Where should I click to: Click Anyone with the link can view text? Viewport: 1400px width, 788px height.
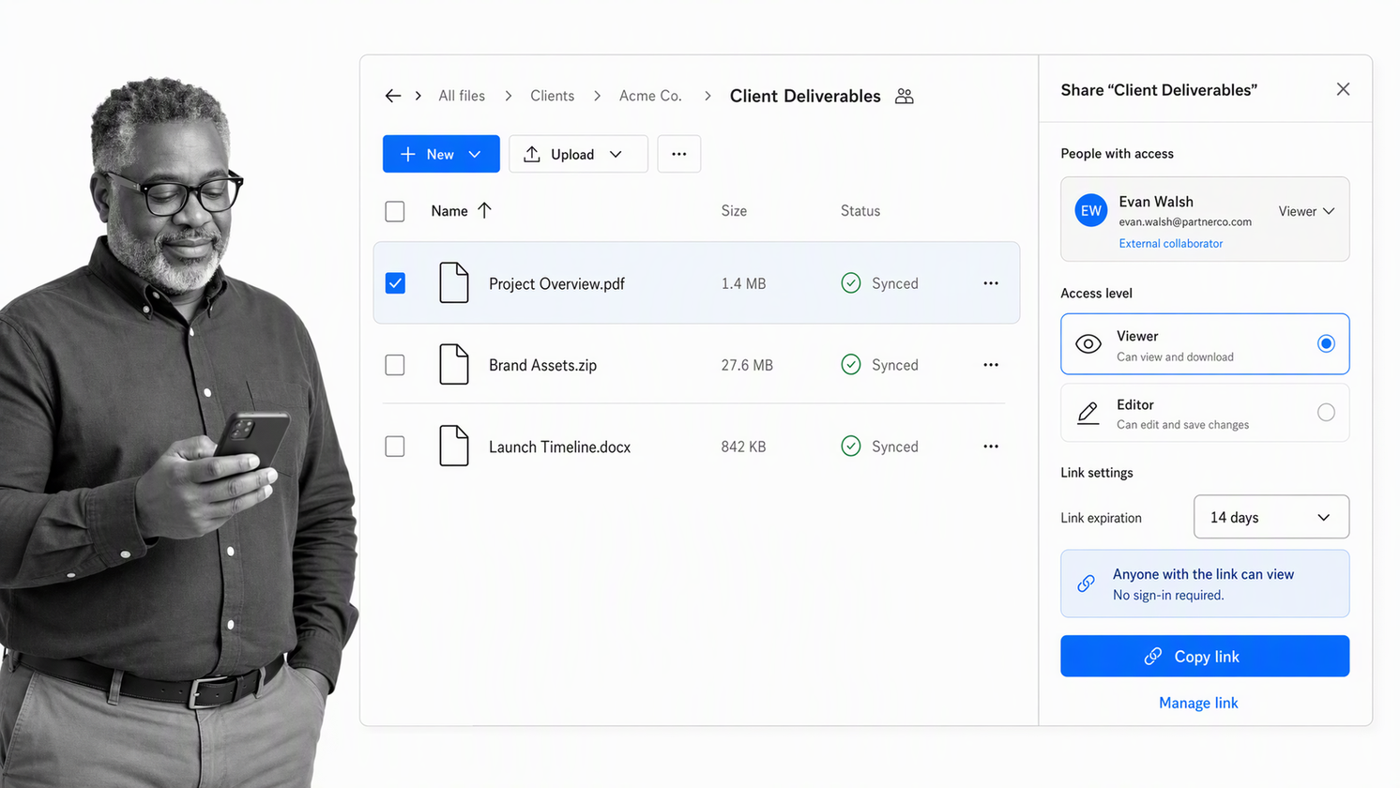coord(1203,574)
